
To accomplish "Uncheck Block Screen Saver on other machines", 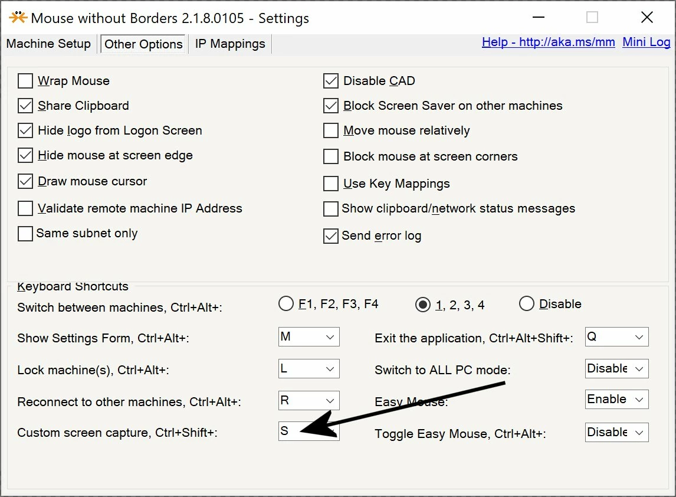I will (331, 106).
